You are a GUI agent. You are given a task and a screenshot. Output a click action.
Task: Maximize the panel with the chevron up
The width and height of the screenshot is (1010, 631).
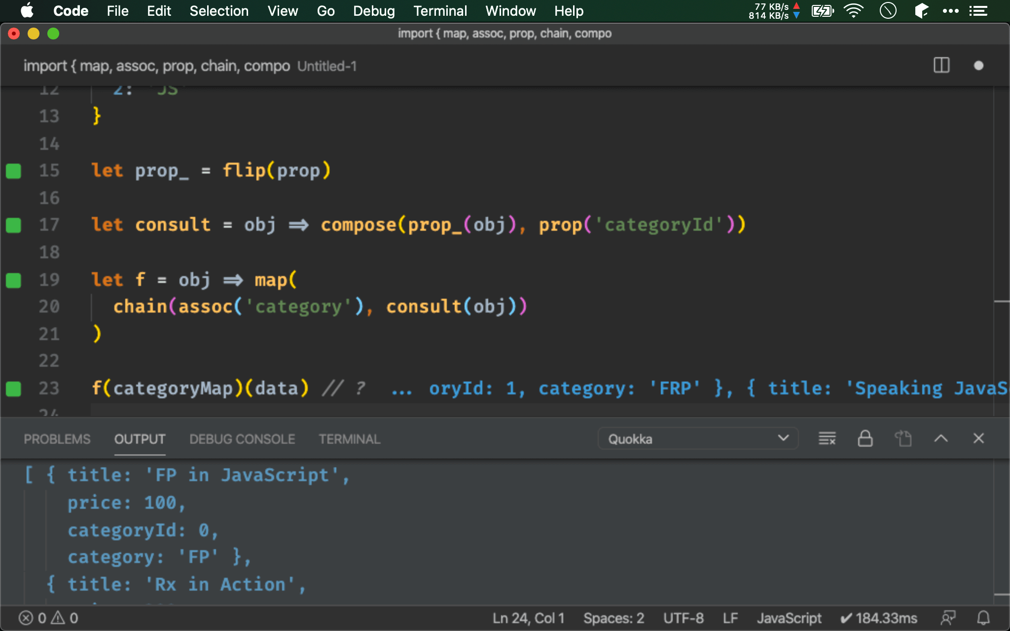[x=941, y=438]
